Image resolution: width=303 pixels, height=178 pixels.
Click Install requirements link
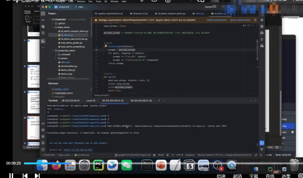(x=217, y=20)
